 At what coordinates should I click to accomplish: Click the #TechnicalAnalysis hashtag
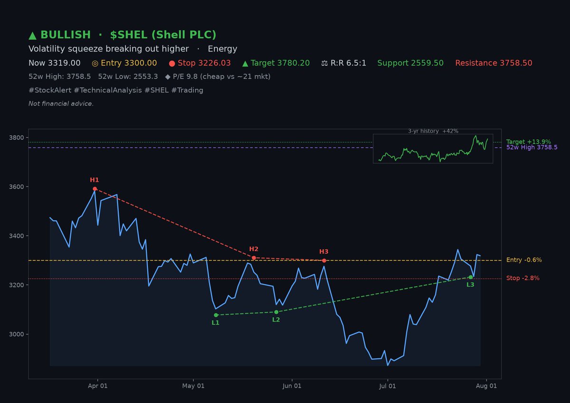[x=109, y=90]
